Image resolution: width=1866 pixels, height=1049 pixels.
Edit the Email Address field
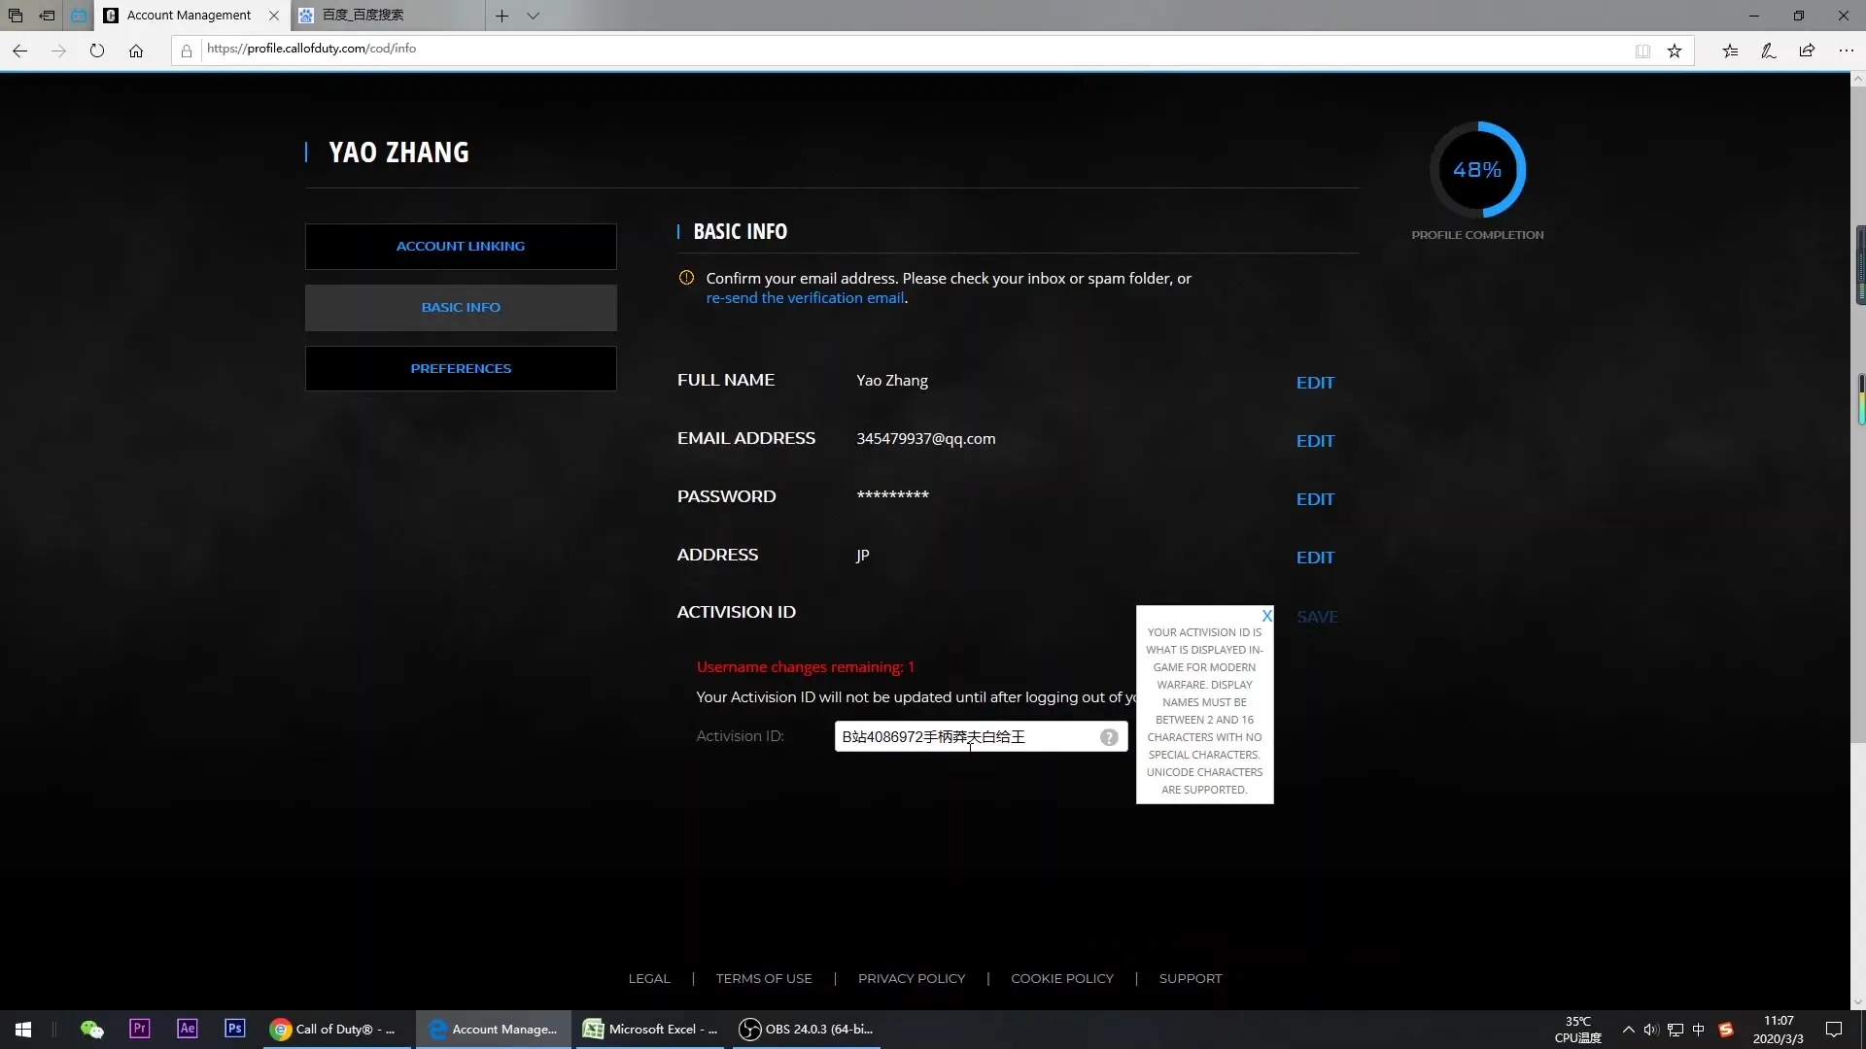pyautogui.click(x=1315, y=441)
